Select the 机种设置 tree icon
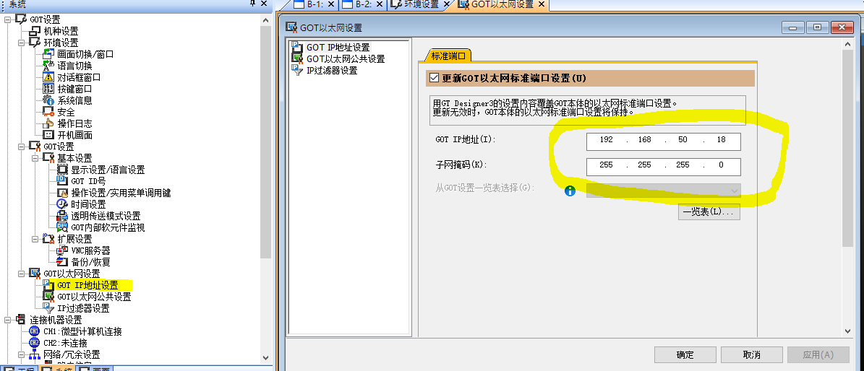The image size is (864, 371). click(35, 31)
